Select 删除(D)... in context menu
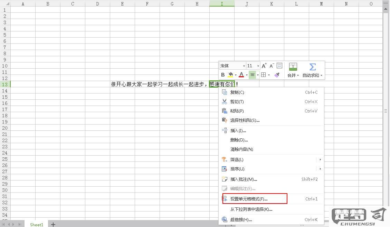 coord(271,140)
